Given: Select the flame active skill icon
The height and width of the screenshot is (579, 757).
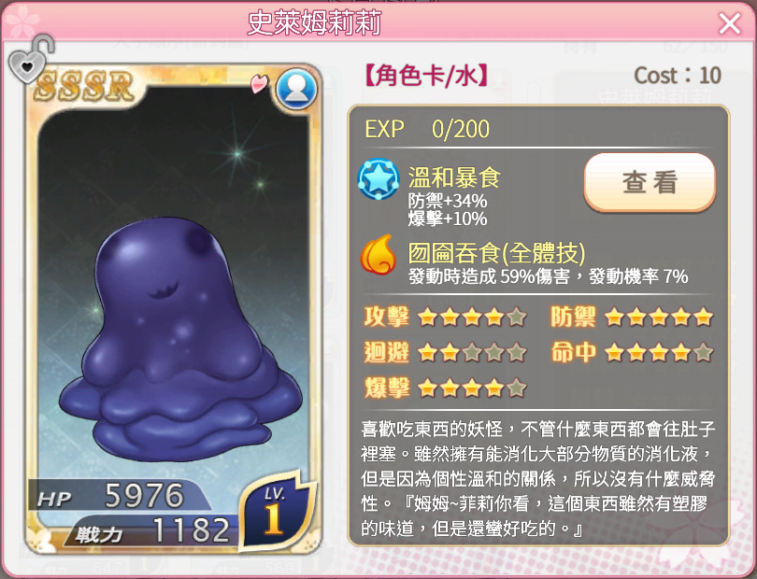Looking at the screenshot, I should [378, 254].
